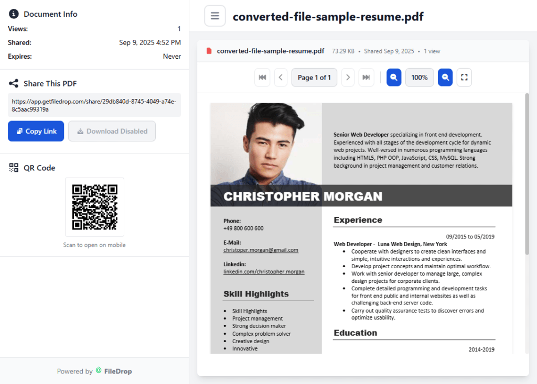Click the Share This PDF icon
The height and width of the screenshot is (384, 537).
tap(14, 83)
